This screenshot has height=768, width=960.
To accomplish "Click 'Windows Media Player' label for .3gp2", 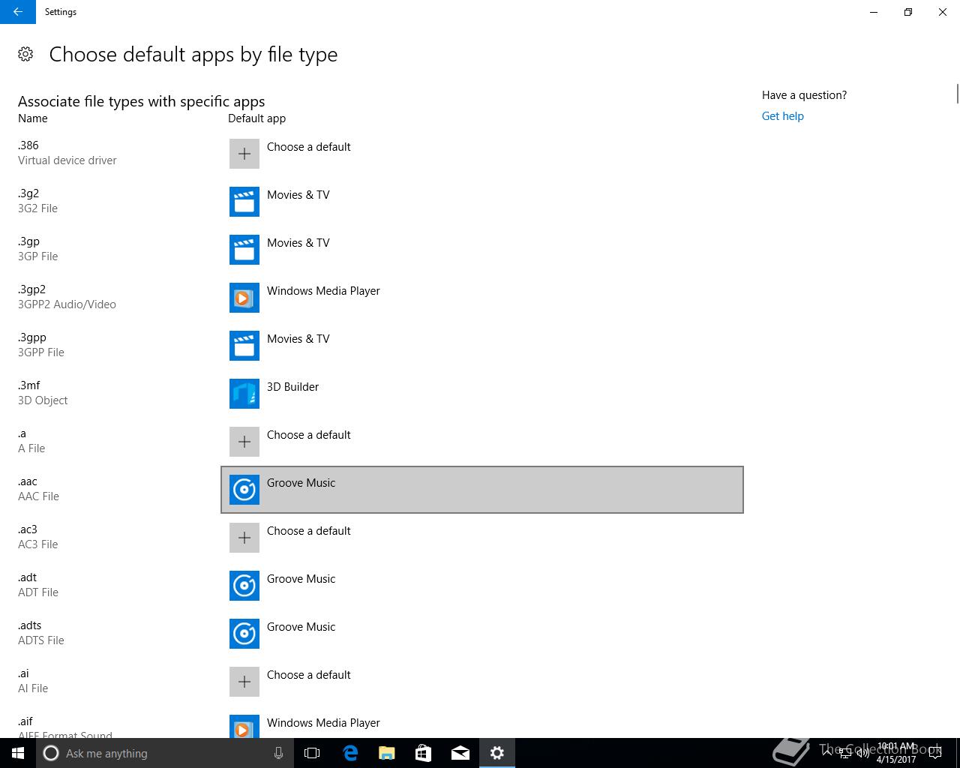I will point(323,291).
